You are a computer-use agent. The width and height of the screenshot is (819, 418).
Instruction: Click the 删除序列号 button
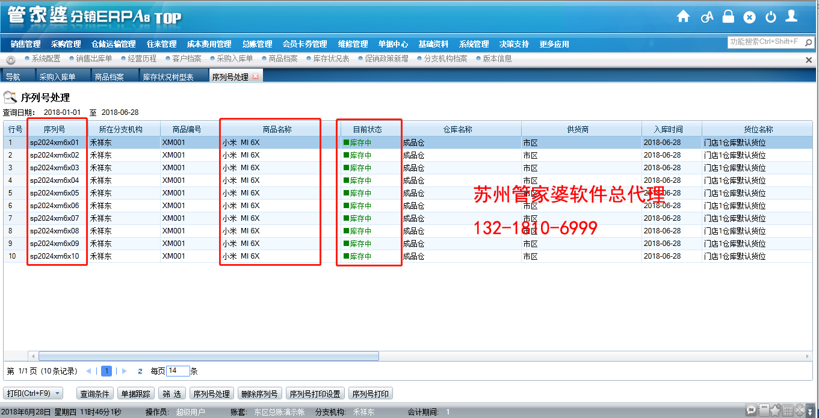coord(260,393)
